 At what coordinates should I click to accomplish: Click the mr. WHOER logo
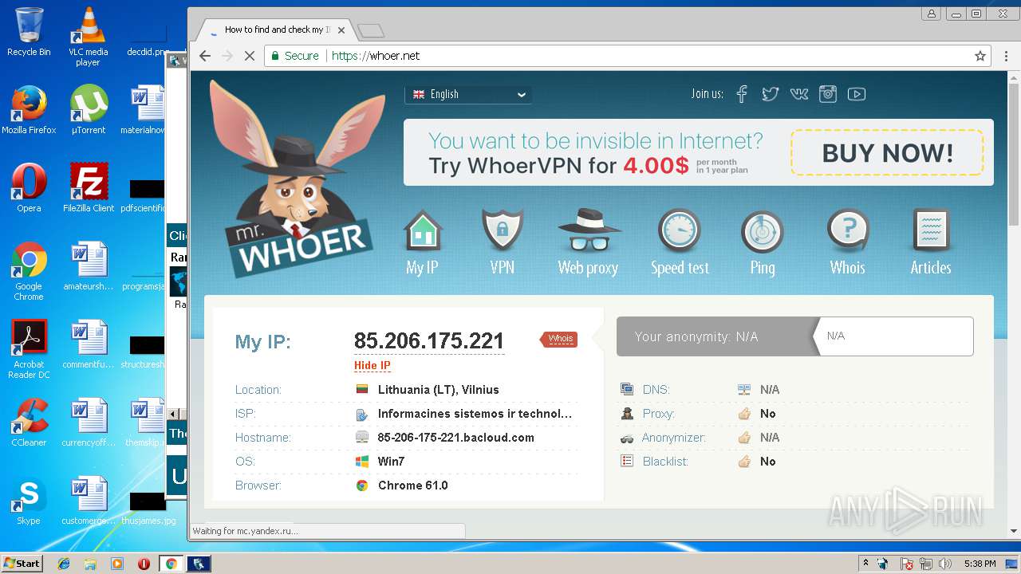tap(297, 179)
